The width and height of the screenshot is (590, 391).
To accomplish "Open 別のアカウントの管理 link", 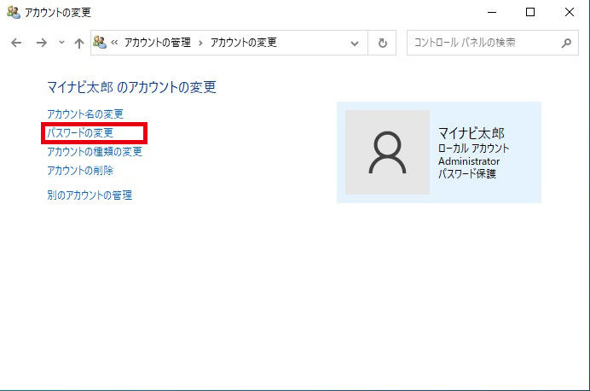I will point(90,195).
